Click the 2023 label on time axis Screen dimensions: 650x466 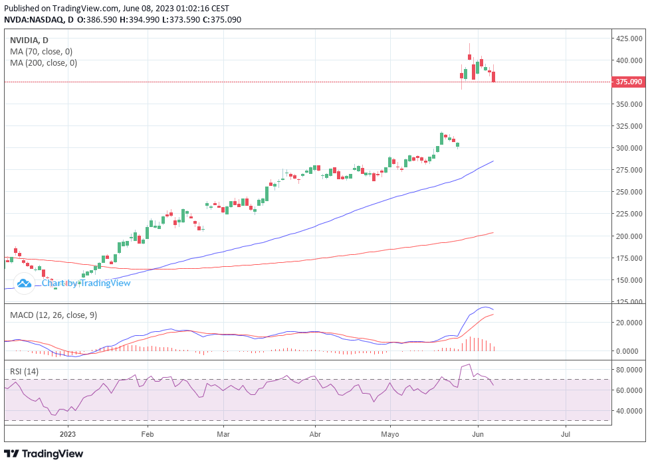[68, 434]
